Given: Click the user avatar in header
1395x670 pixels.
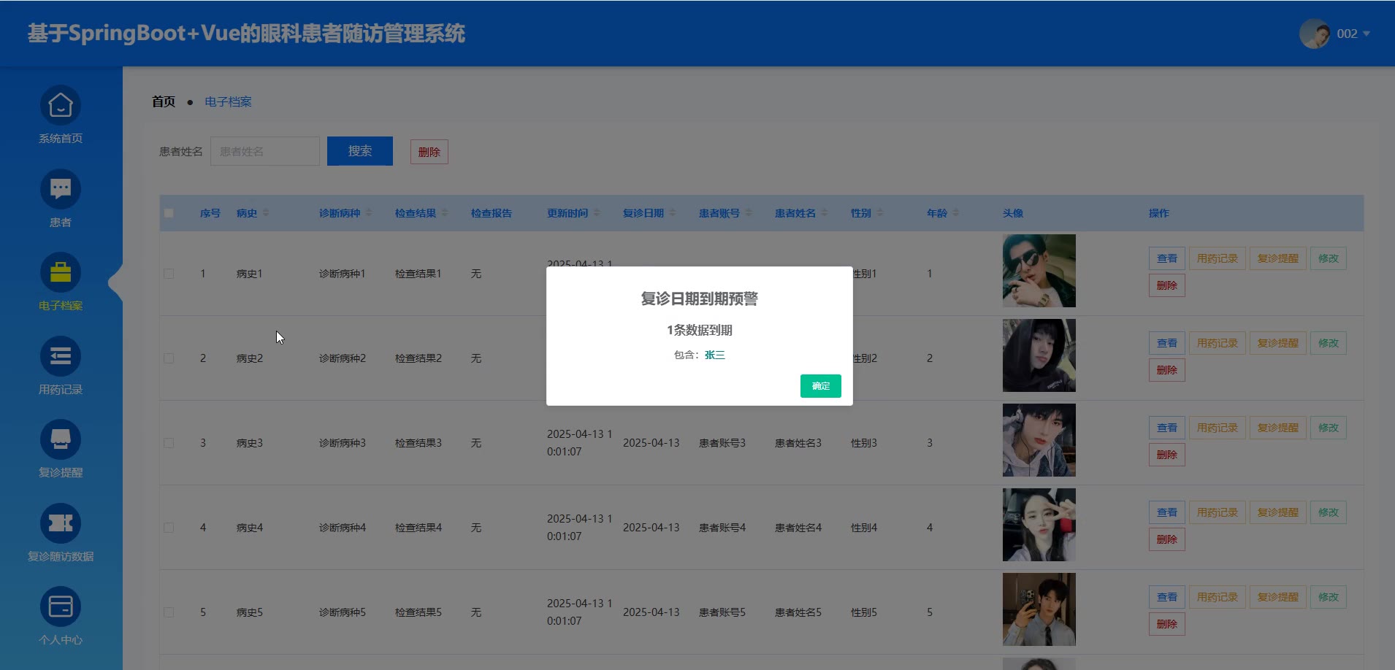Looking at the screenshot, I should click(1314, 34).
